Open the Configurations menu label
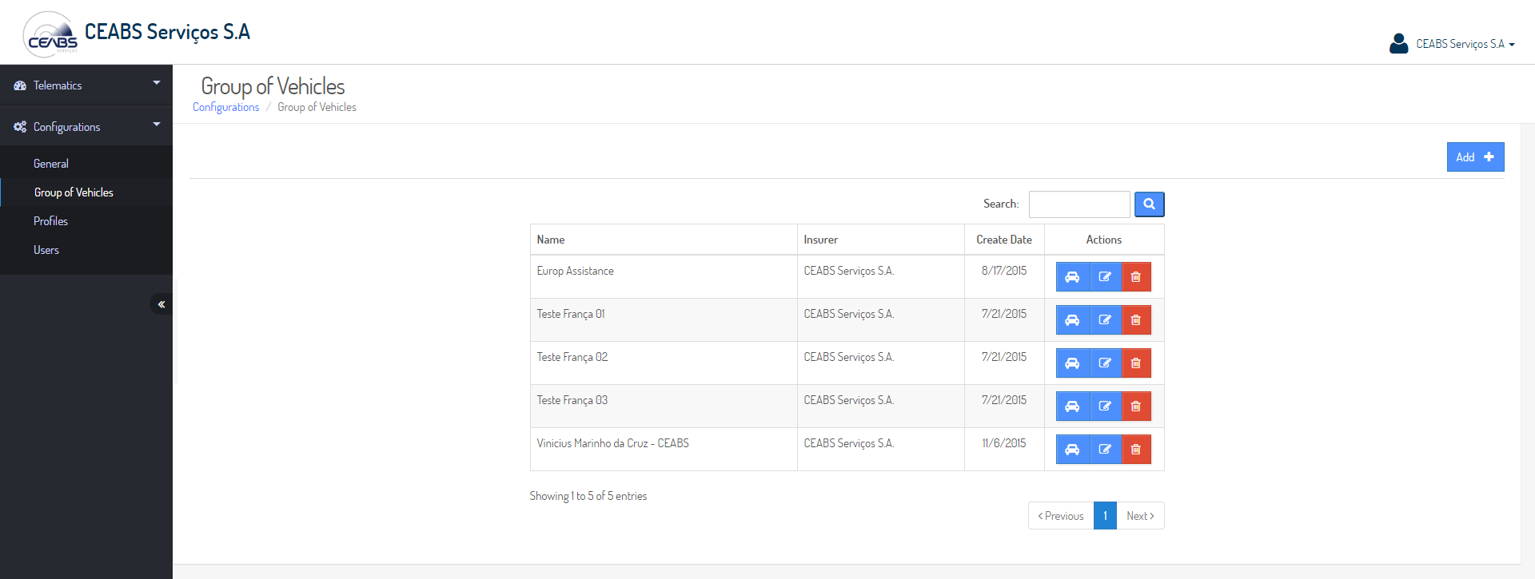Image resolution: width=1535 pixels, height=579 pixels. tap(66, 127)
